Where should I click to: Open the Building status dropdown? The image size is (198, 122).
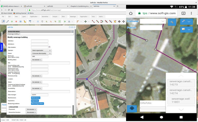tap(37, 60)
